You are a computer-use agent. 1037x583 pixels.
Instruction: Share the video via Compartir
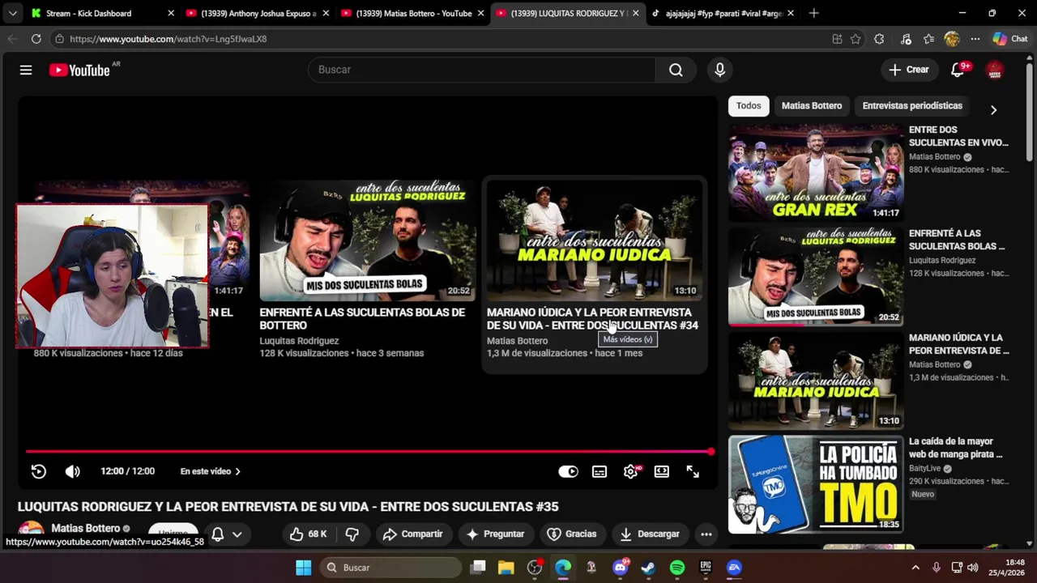[413, 534]
